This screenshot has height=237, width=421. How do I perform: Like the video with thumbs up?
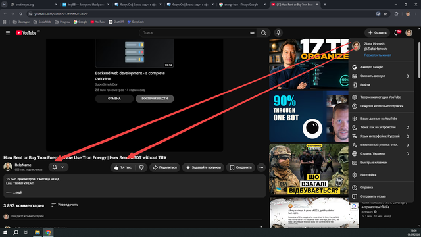[x=123, y=167]
